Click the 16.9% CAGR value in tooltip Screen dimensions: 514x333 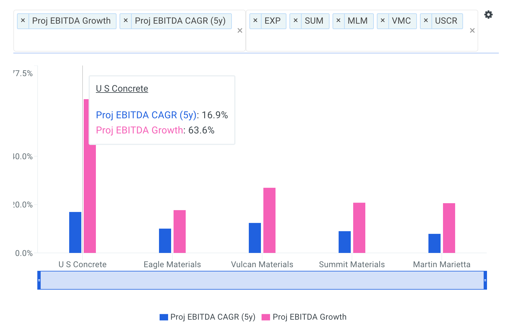point(215,115)
